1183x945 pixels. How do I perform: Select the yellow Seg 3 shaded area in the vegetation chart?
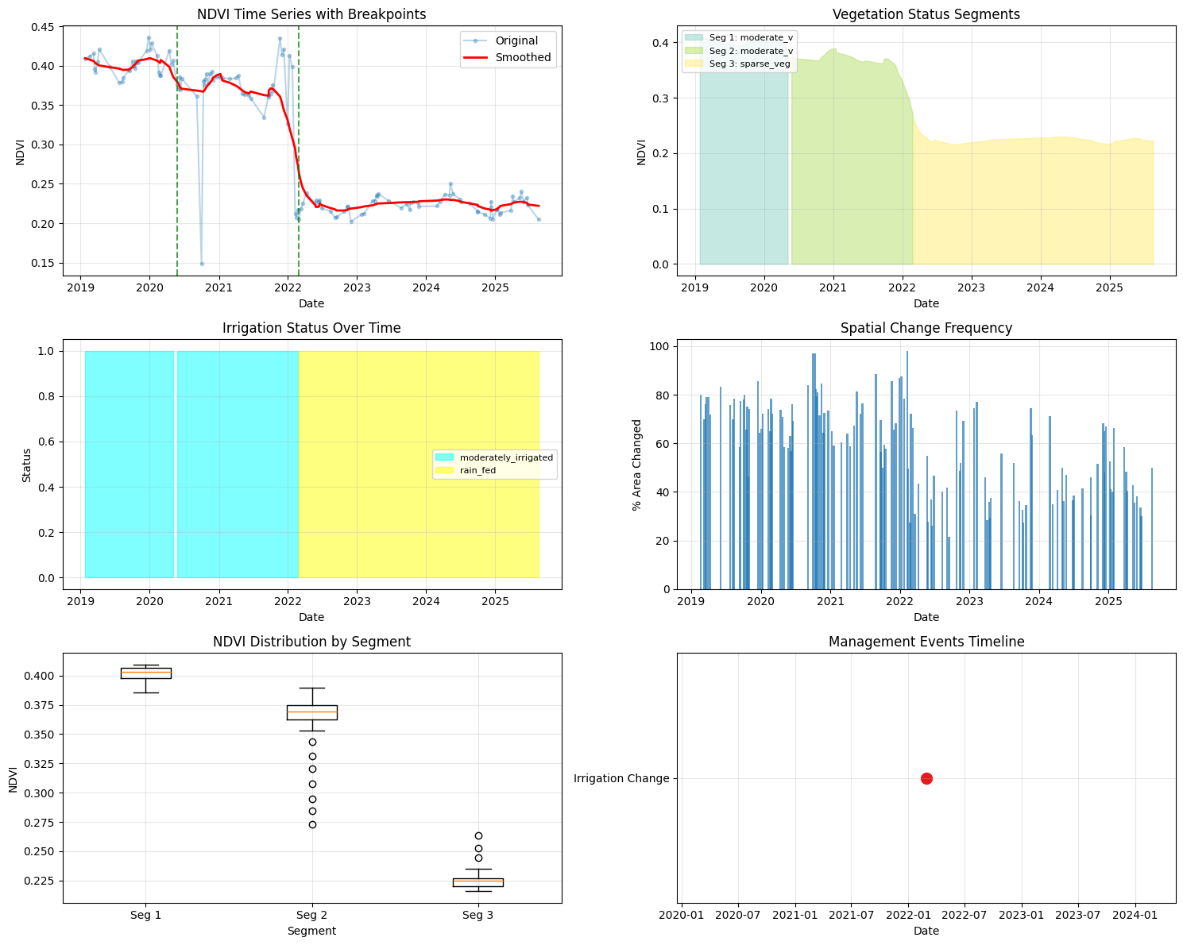[x=1033, y=202]
